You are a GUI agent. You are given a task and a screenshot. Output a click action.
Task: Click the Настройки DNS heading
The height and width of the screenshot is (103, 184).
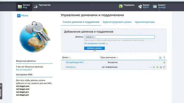[x=24, y=75]
